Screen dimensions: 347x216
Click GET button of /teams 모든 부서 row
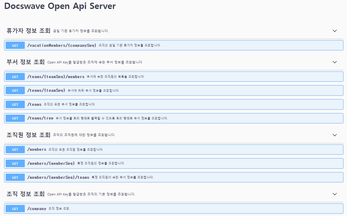pos(15,105)
